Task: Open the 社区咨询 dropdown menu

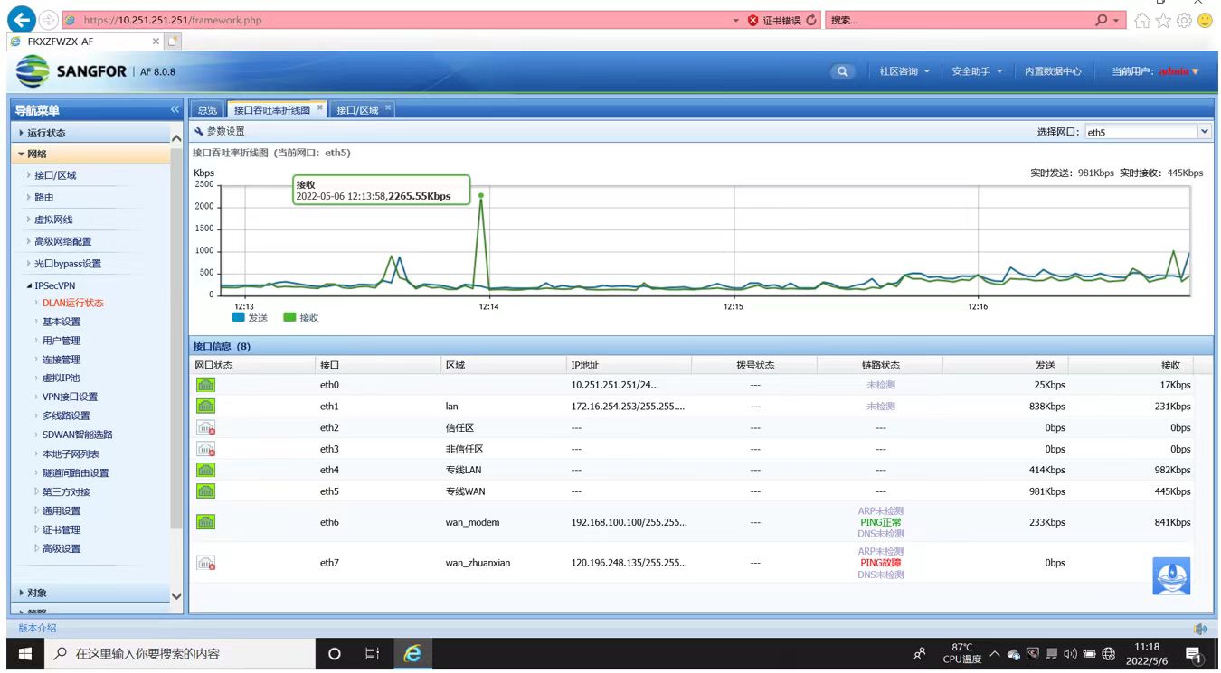Action: pyautogui.click(x=904, y=72)
